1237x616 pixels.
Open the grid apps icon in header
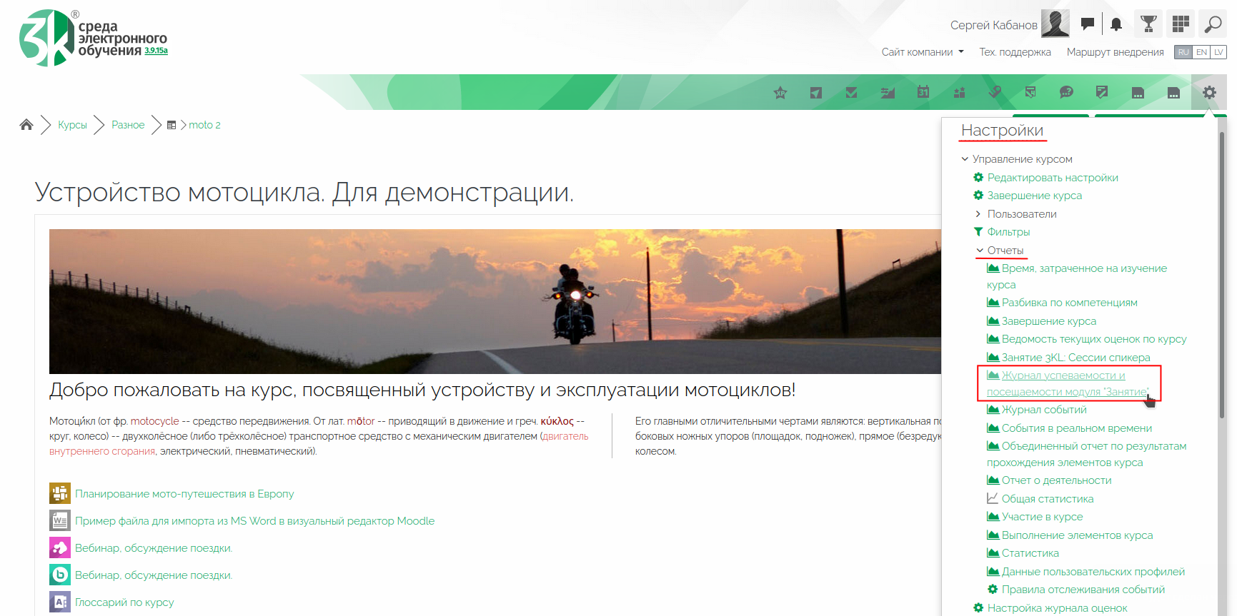click(x=1181, y=24)
